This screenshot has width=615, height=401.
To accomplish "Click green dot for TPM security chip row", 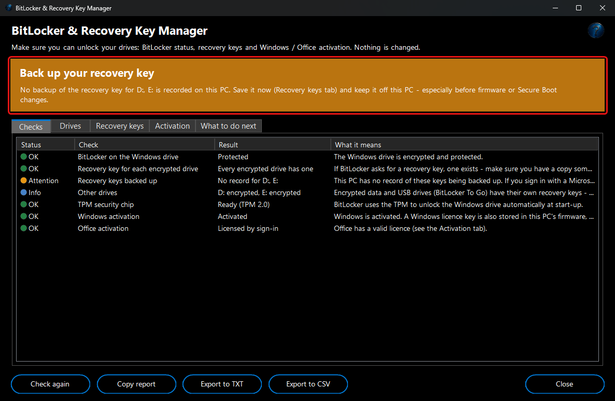I will point(23,204).
